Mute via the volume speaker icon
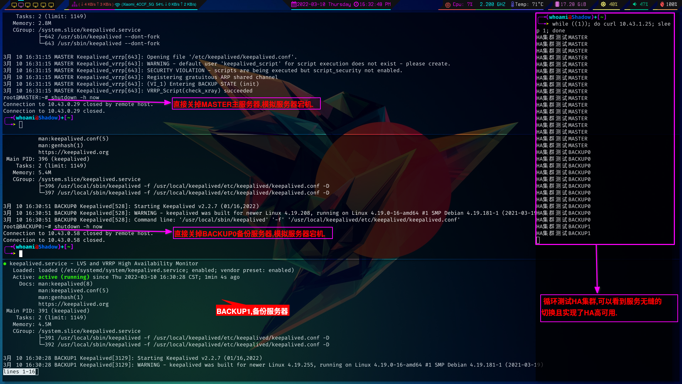The height and width of the screenshot is (384, 682). (635, 4)
